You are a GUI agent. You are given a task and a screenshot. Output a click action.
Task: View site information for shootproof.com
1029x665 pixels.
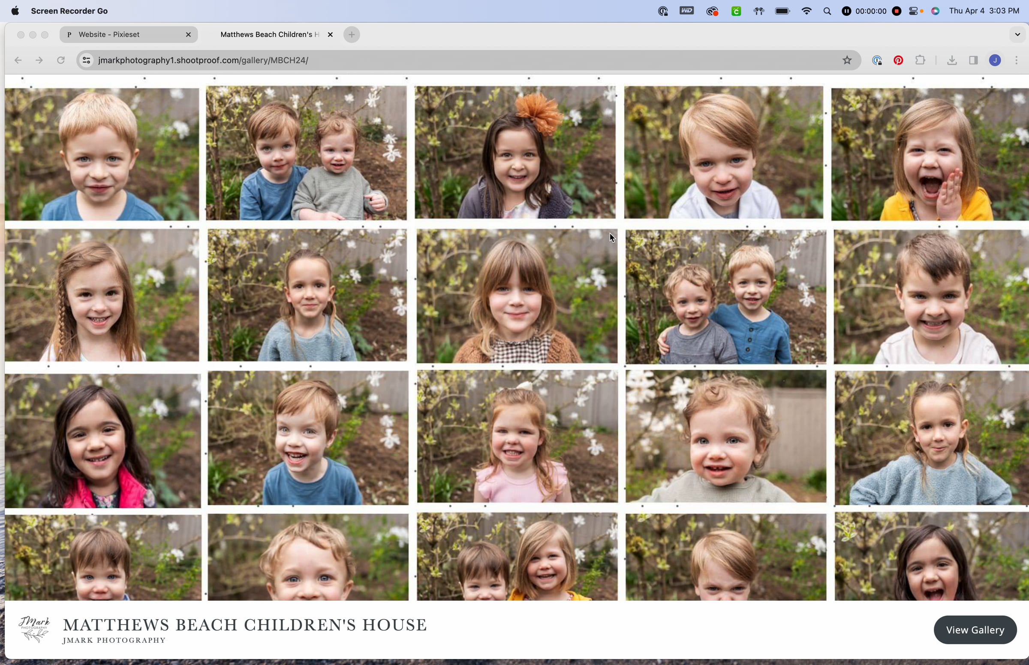click(87, 60)
